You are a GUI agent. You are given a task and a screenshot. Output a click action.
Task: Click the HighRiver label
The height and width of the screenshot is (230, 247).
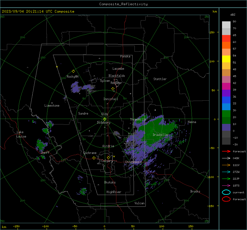pos(114,192)
